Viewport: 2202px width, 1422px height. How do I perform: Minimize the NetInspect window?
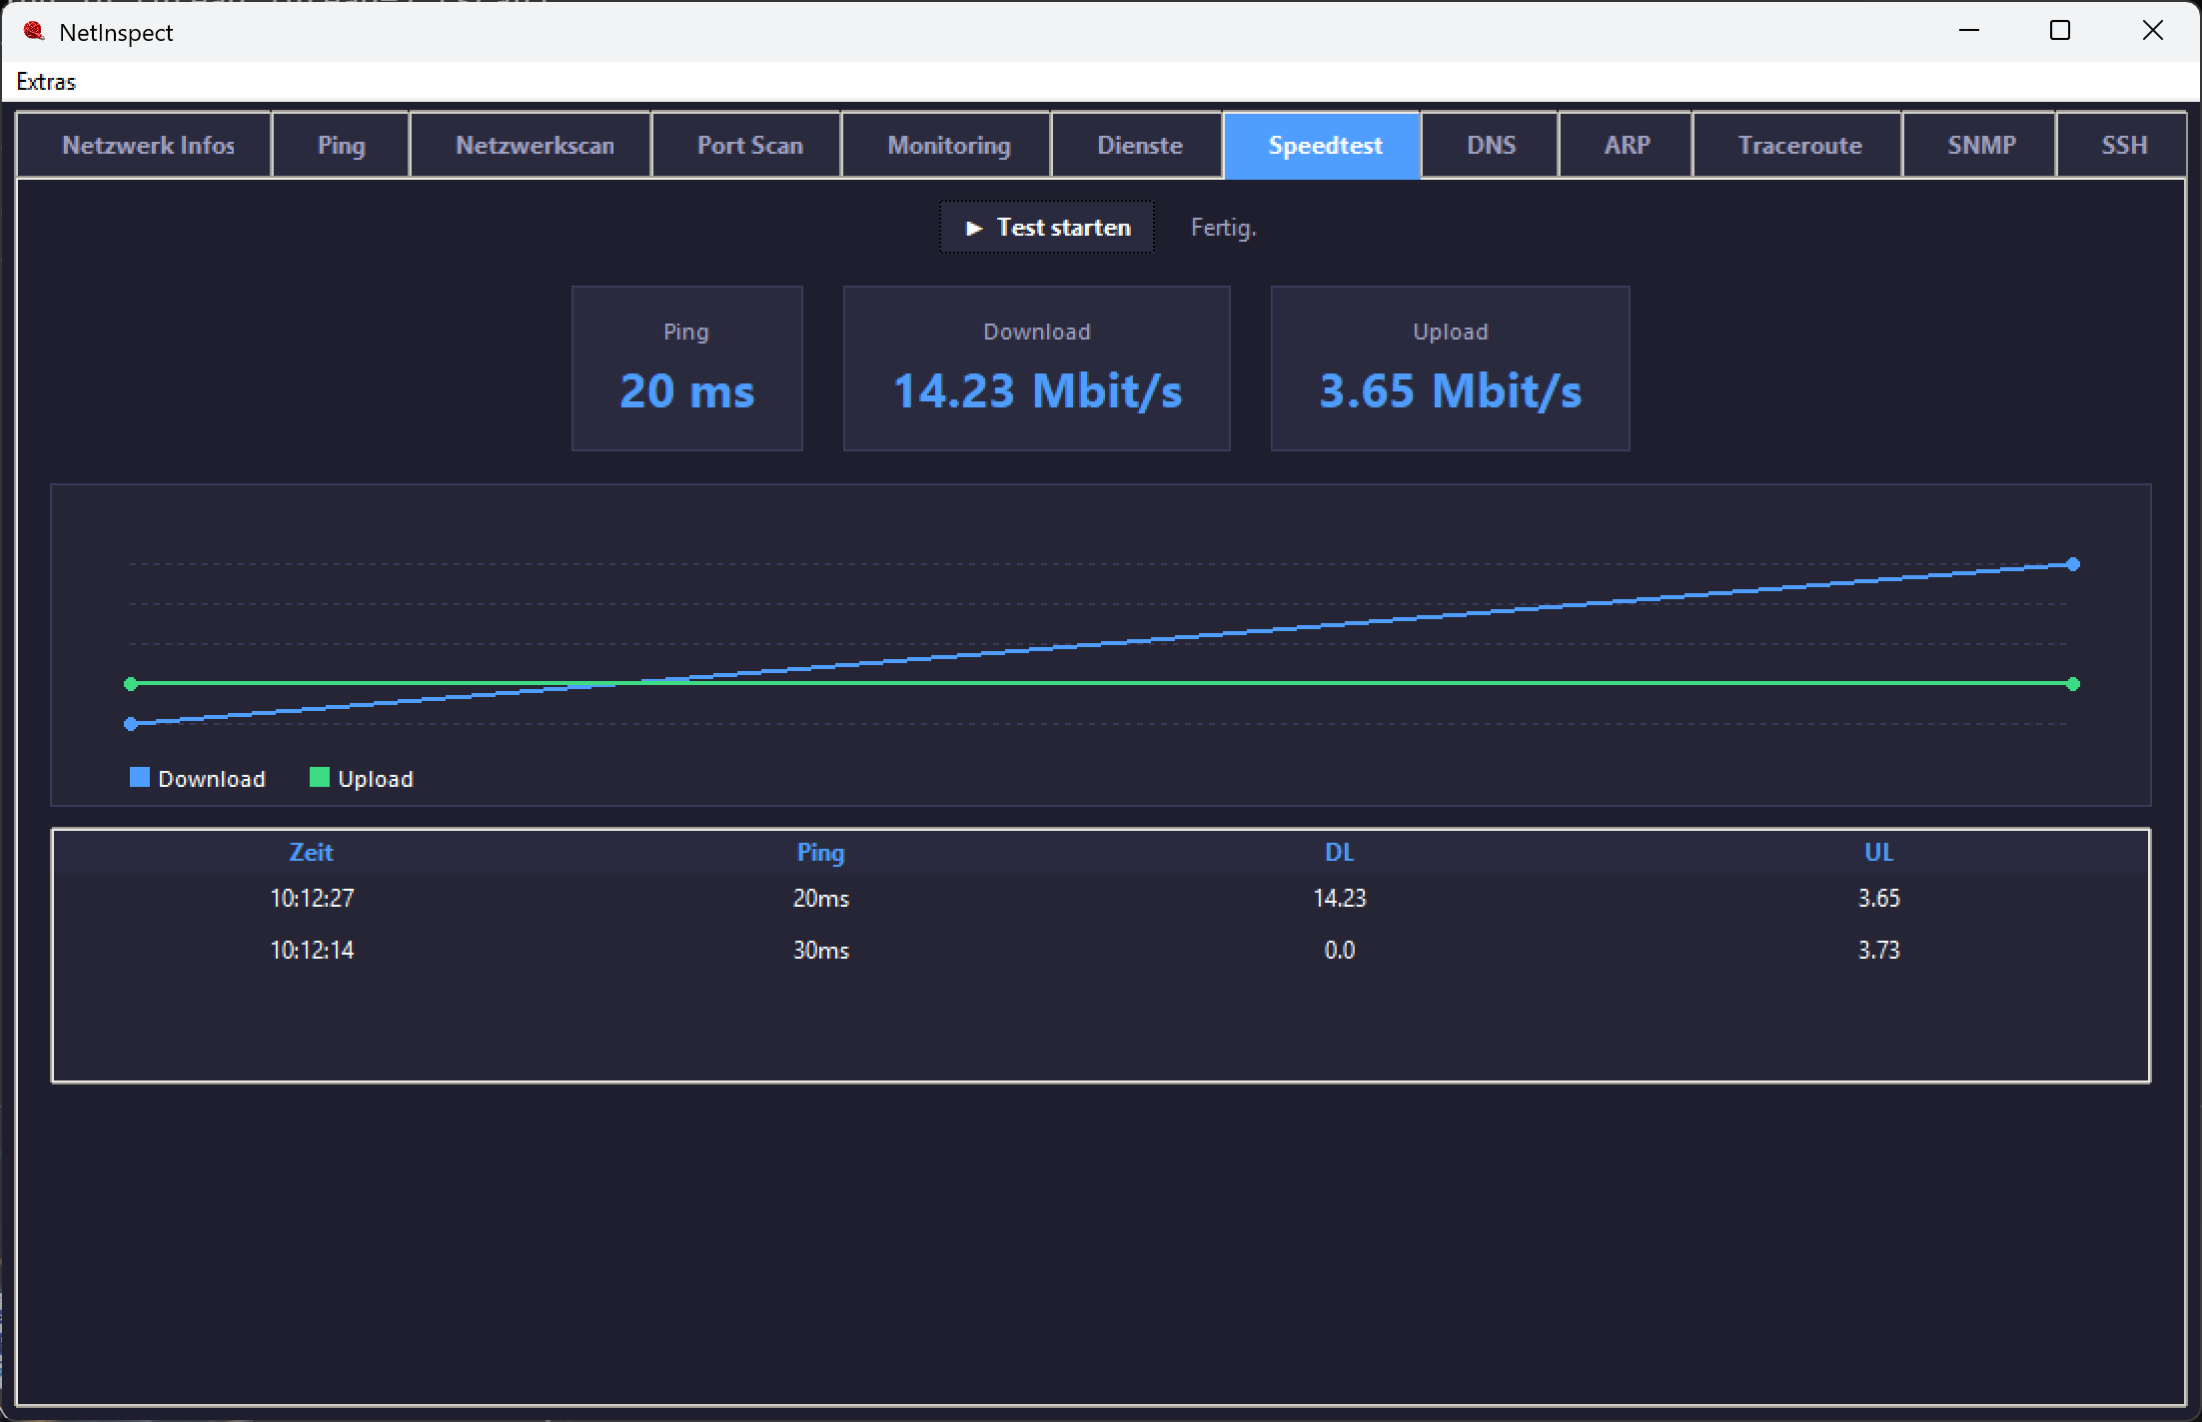[x=1969, y=31]
